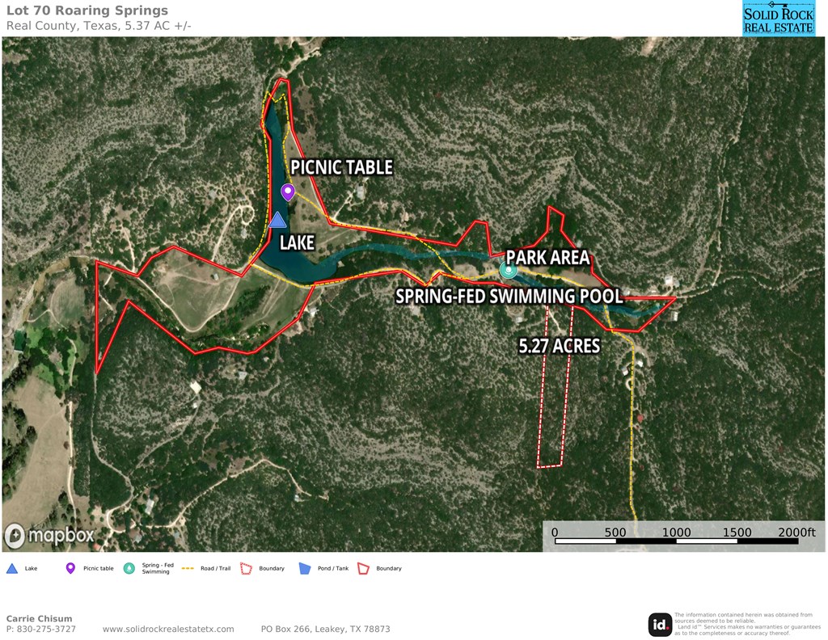Click the Solid Rock Real Estate logo
Viewport: 828px width, 640px height.
(779, 19)
